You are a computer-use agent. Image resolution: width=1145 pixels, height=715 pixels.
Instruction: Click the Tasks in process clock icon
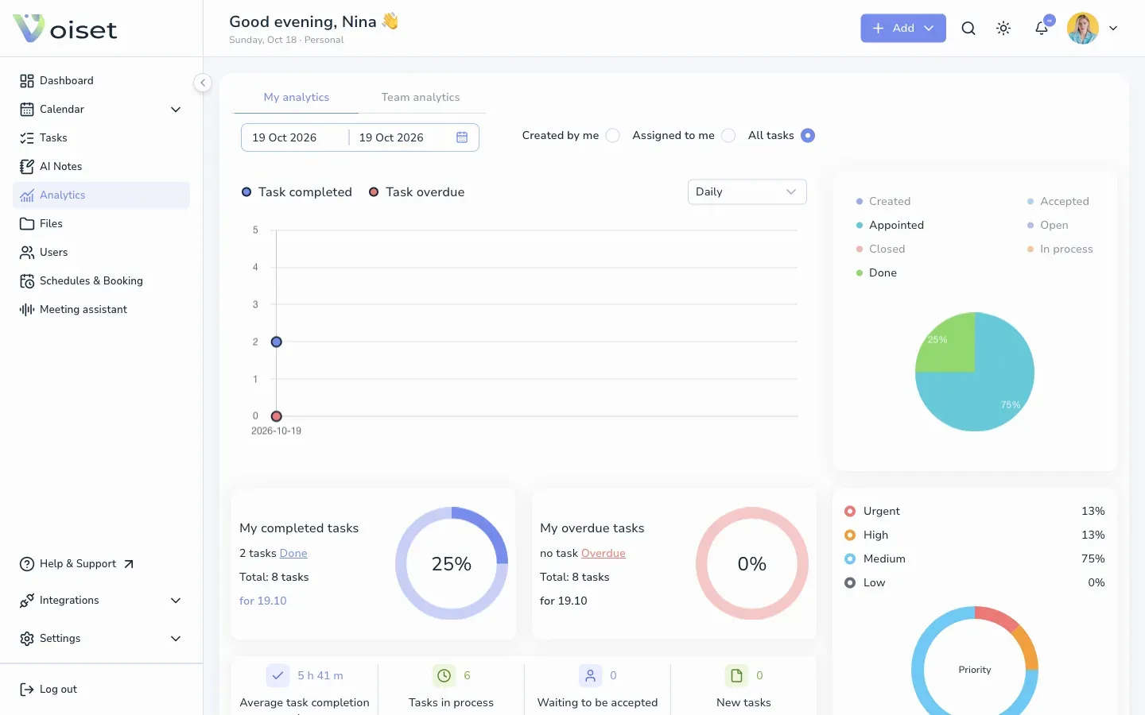pos(444,676)
